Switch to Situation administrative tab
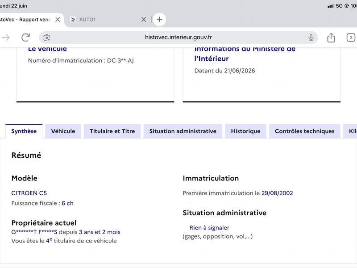357x268 pixels. coord(183,131)
